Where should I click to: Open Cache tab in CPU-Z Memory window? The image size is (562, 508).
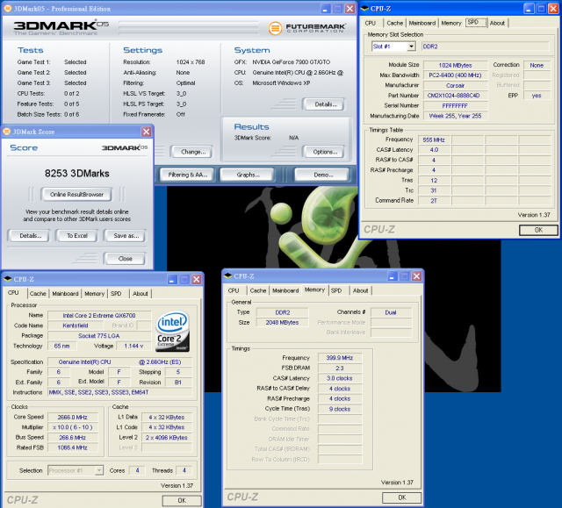click(258, 290)
